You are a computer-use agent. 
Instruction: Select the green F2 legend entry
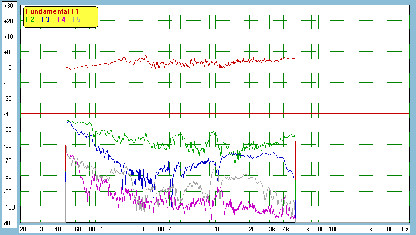30,19
